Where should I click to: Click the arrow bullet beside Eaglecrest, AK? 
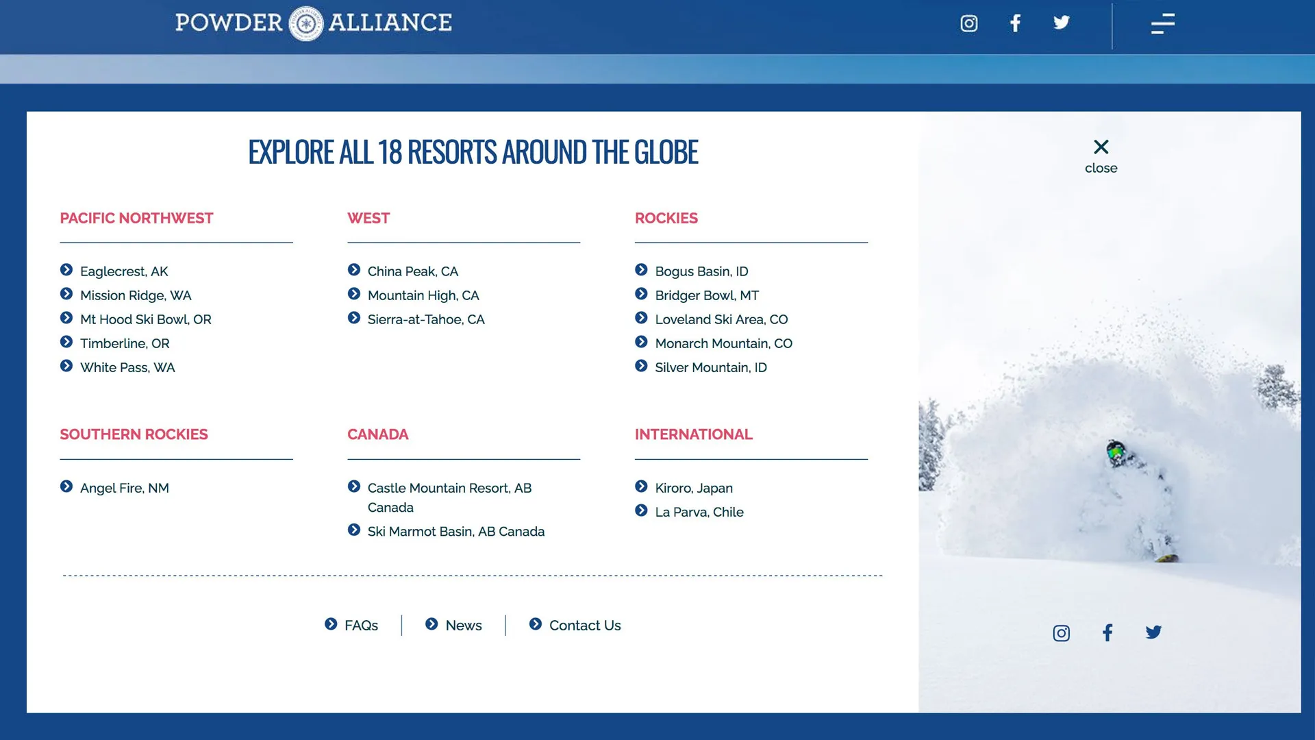(x=66, y=270)
